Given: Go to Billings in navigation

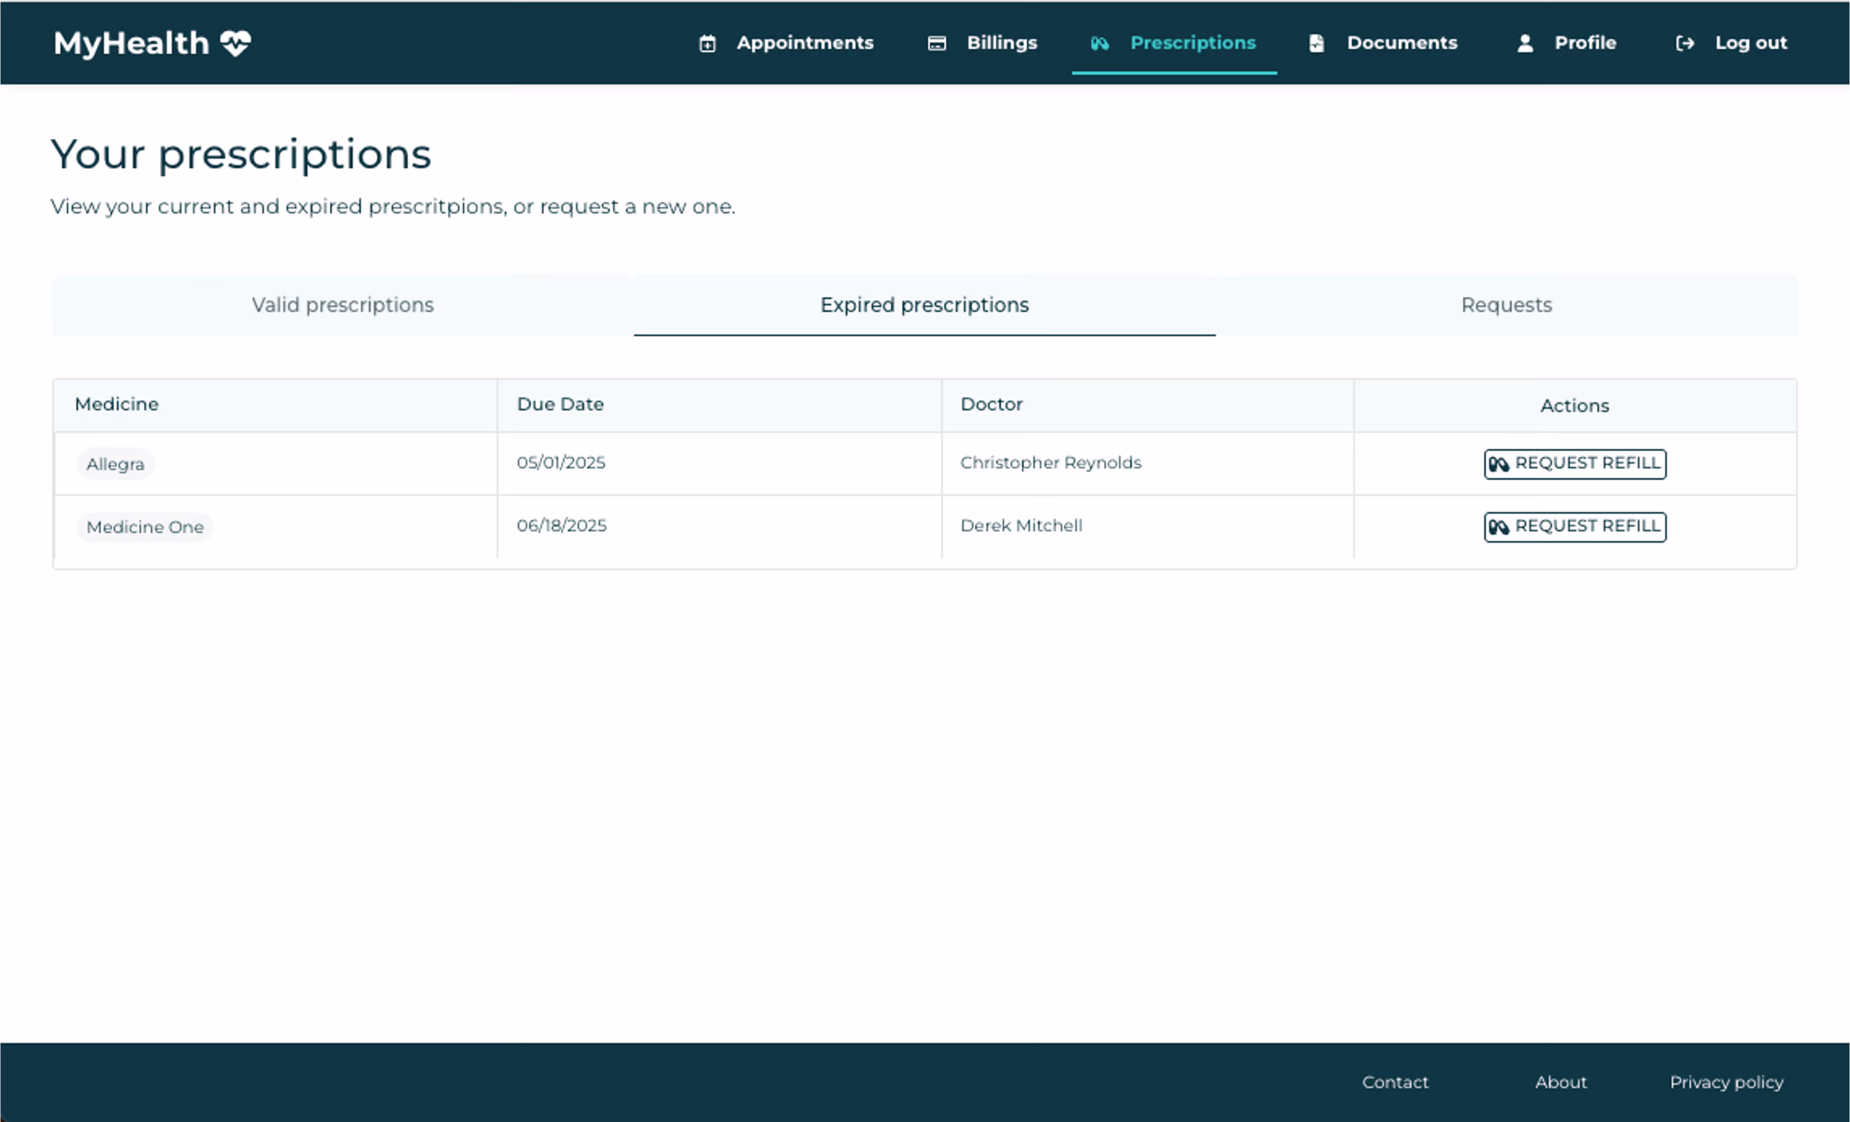Looking at the screenshot, I should click(x=1001, y=43).
